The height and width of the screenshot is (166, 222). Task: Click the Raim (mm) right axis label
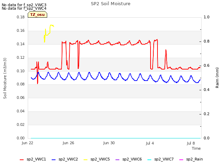(217, 78)
